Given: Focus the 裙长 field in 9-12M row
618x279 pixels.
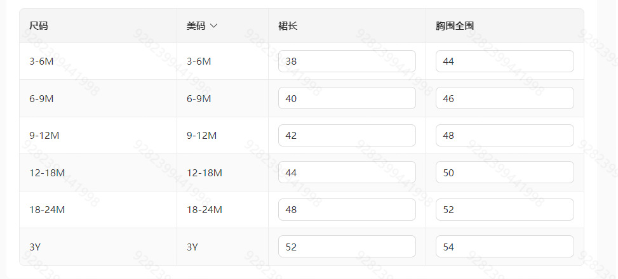Looking at the screenshot, I should coord(347,136).
